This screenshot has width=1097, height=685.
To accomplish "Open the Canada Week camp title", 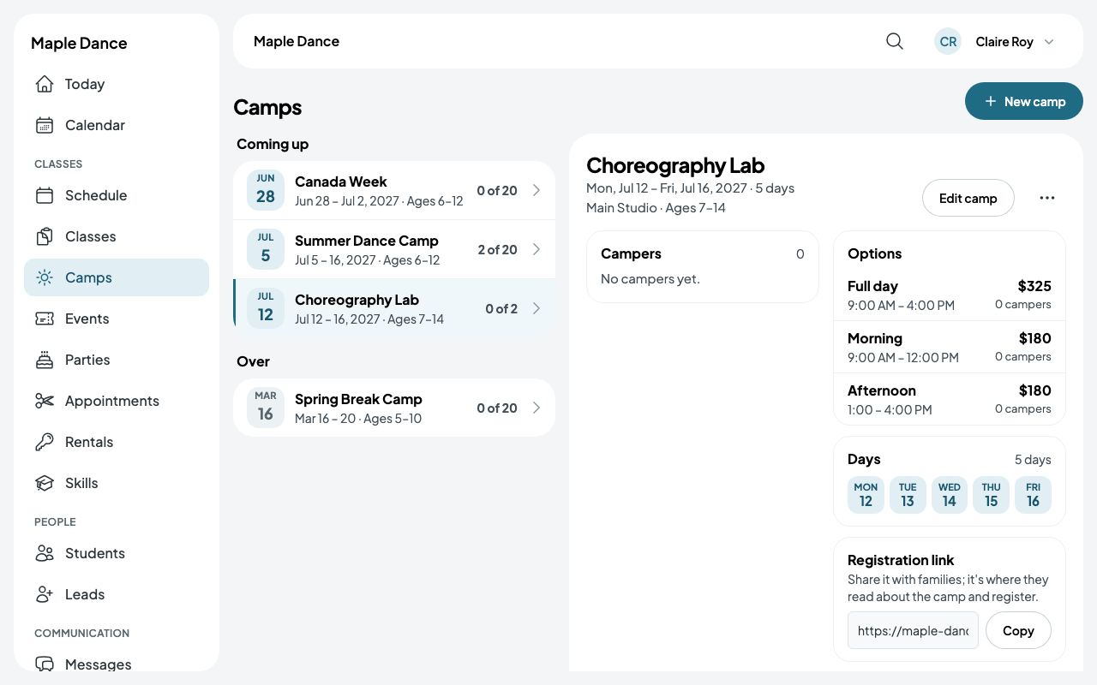I will tap(341, 182).
